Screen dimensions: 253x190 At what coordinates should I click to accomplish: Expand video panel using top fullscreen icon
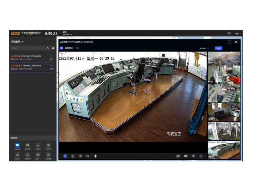pos(230,42)
